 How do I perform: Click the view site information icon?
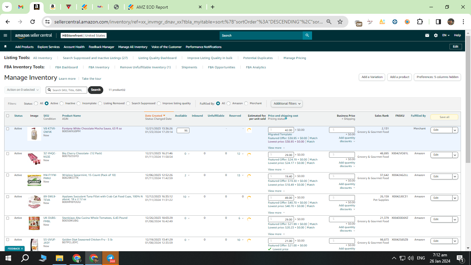[x=47, y=22]
